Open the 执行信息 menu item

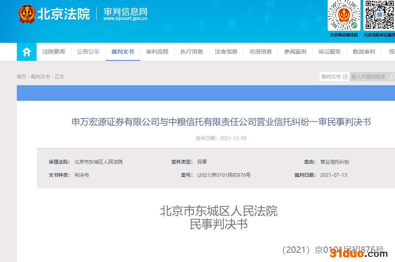point(192,52)
